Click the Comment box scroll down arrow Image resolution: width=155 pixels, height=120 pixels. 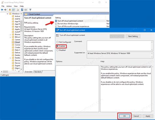pos(152,49)
